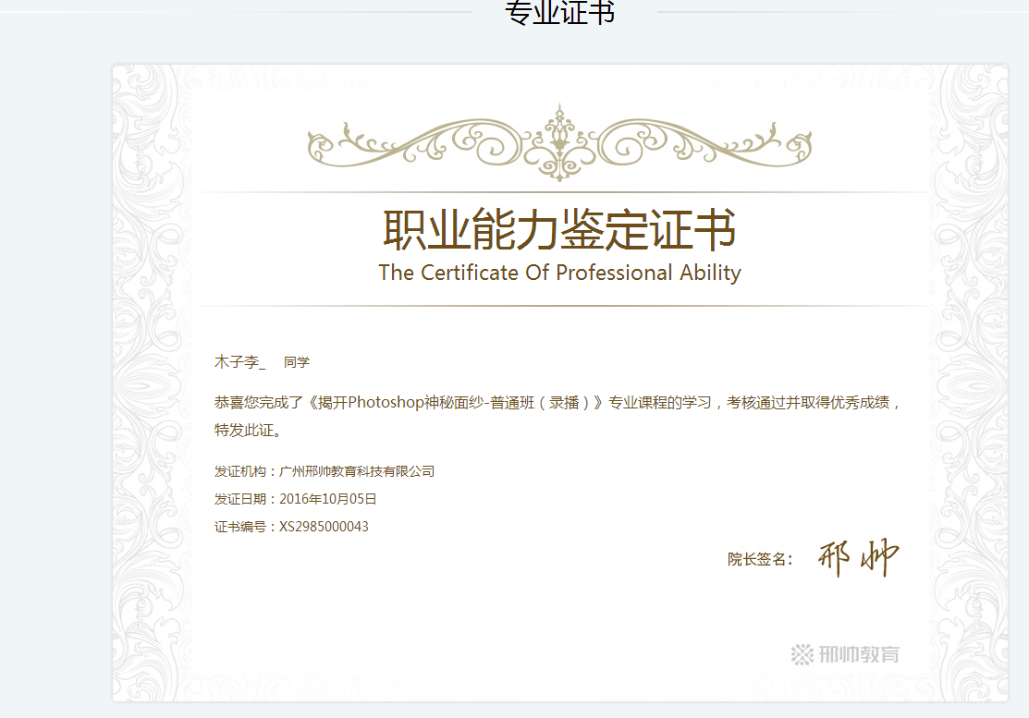The height and width of the screenshot is (718, 1029).
Task: Click the 发证机构 label
Action: point(242,471)
